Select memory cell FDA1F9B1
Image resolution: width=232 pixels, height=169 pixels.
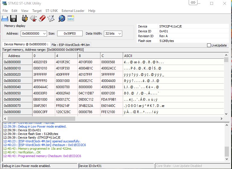click(x=111, y=99)
